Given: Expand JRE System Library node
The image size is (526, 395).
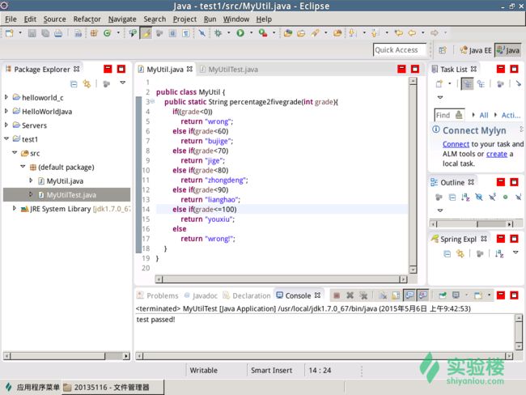Looking at the screenshot, I should (14, 208).
